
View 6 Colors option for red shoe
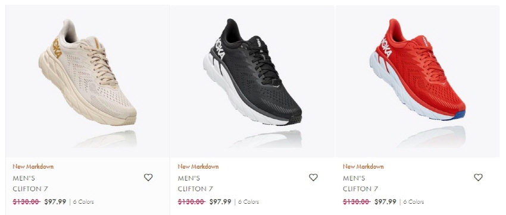pyautogui.click(x=413, y=202)
